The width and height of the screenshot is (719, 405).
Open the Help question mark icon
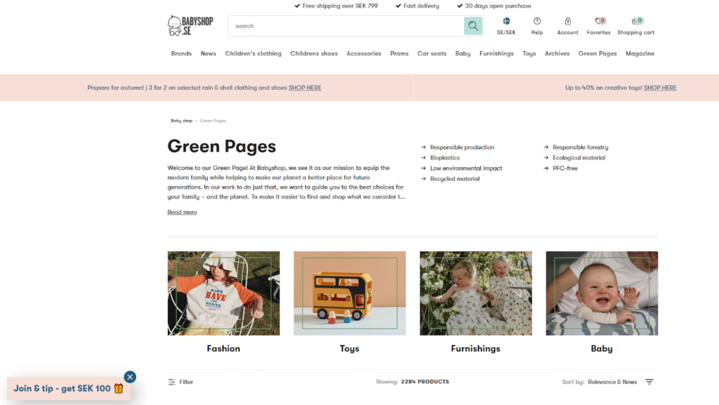[537, 21]
